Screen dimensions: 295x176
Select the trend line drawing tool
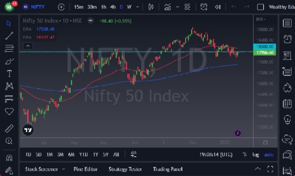9,36
